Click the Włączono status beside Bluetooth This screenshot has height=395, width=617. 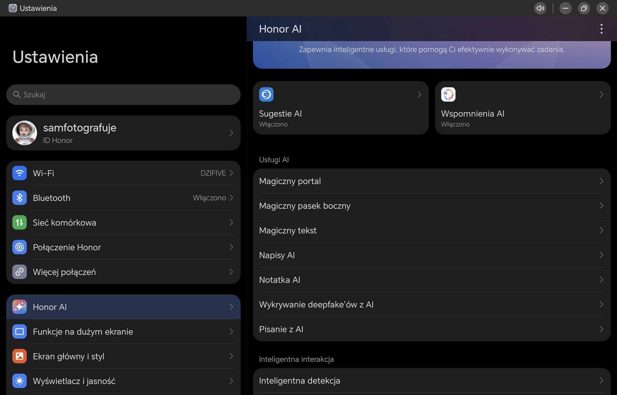pyautogui.click(x=210, y=198)
